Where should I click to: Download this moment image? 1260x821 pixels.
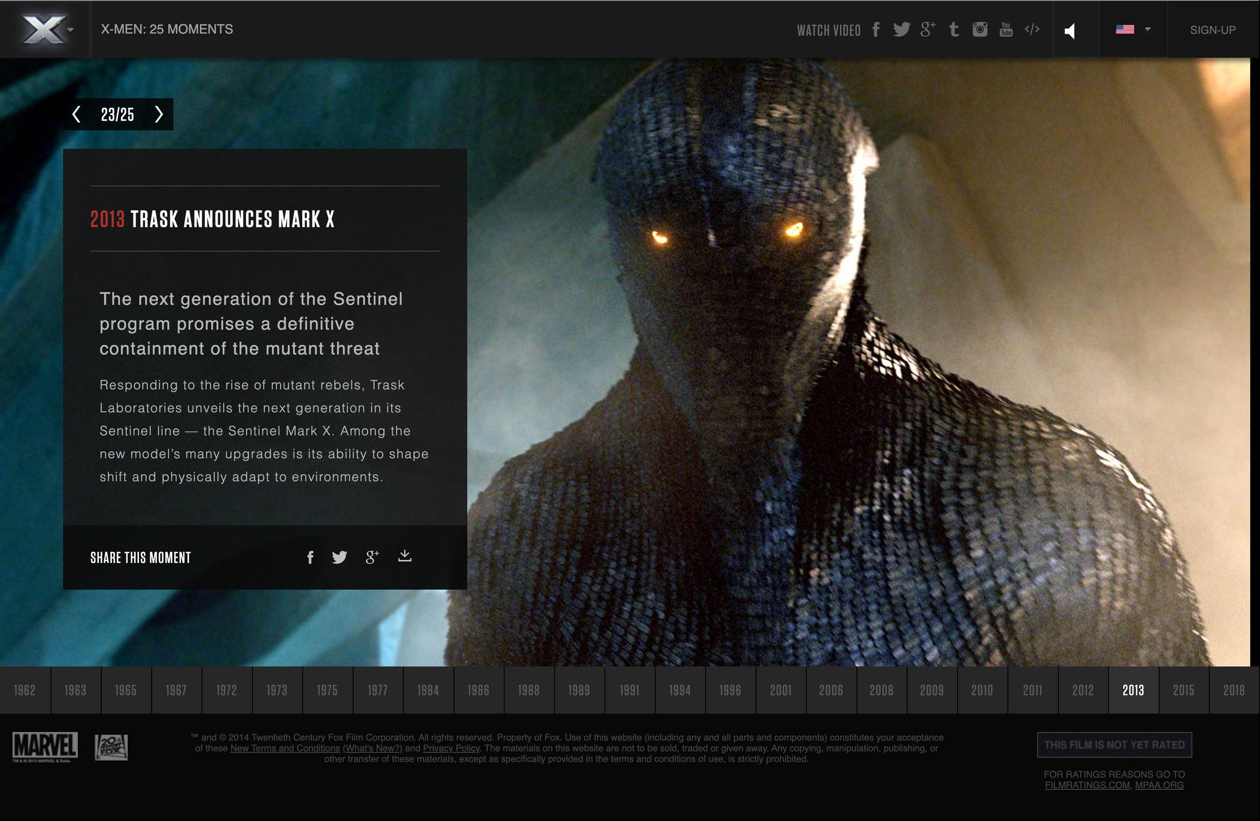click(x=405, y=556)
